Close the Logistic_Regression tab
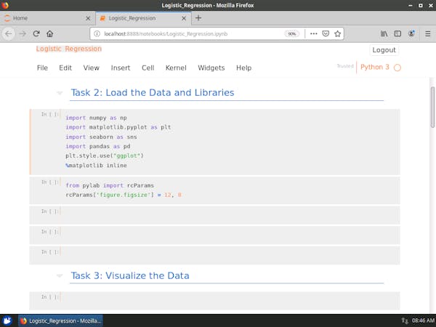 [x=184, y=18]
